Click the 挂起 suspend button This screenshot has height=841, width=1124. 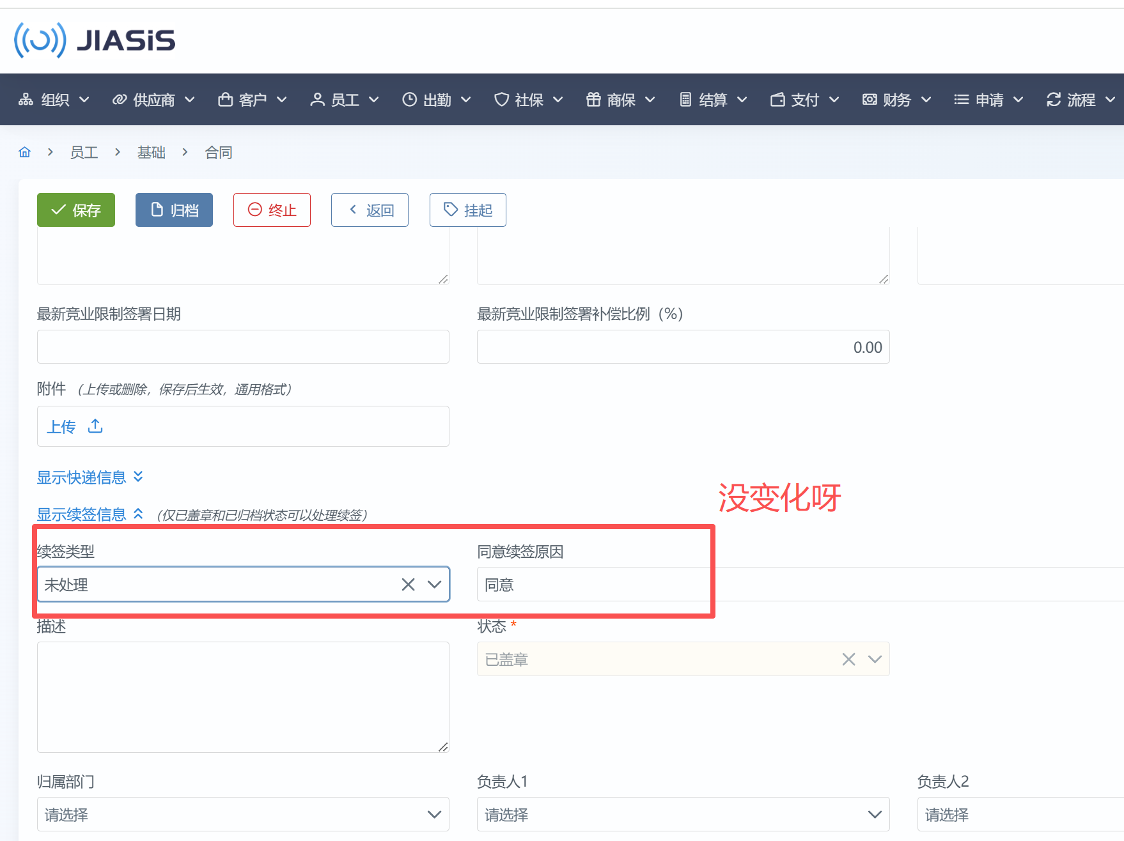[x=468, y=210]
